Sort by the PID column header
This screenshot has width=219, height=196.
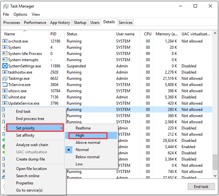[x=56, y=34]
